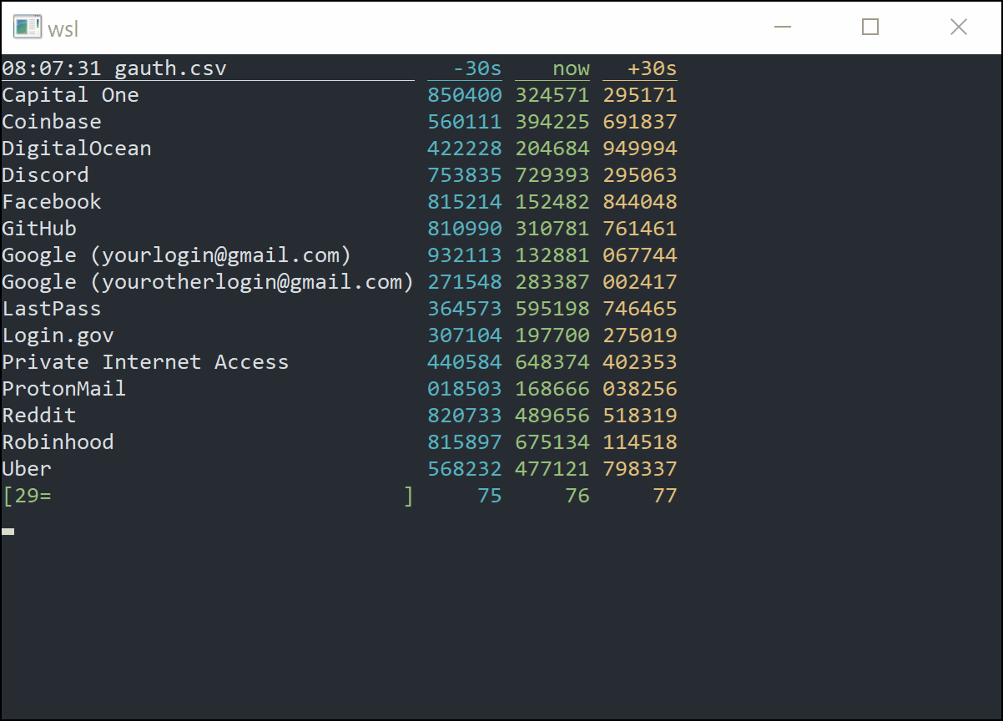The width and height of the screenshot is (1003, 721).
Task: Maximize the wsl terminal window
Action: click(x=870, y=28)
